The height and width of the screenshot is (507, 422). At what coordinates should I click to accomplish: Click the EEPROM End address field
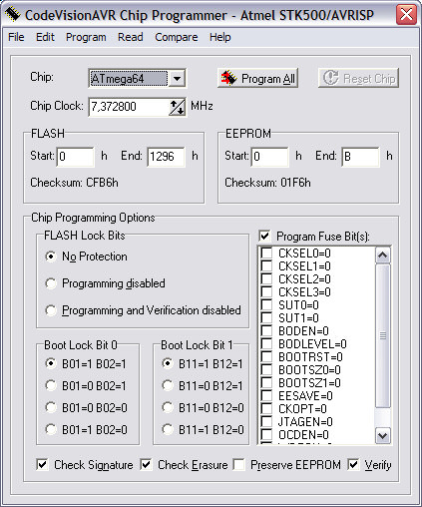[360, 157]
